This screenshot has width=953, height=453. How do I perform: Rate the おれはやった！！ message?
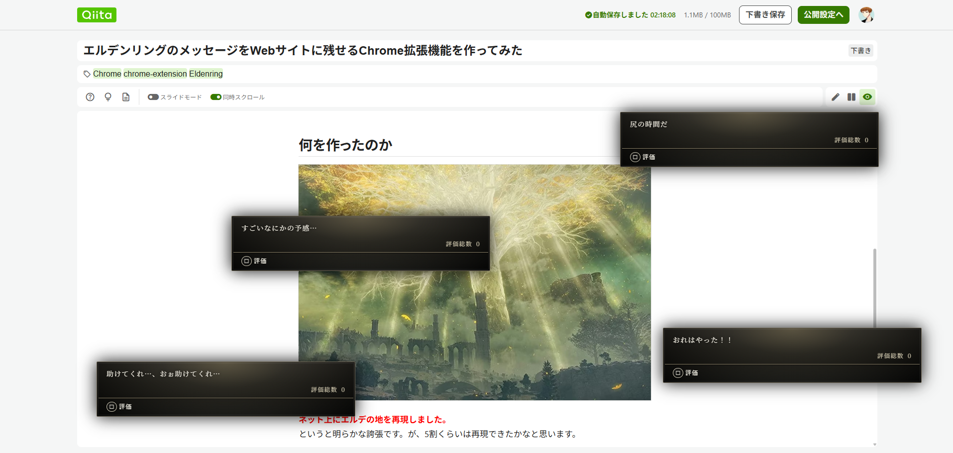[x=685, y=373]
